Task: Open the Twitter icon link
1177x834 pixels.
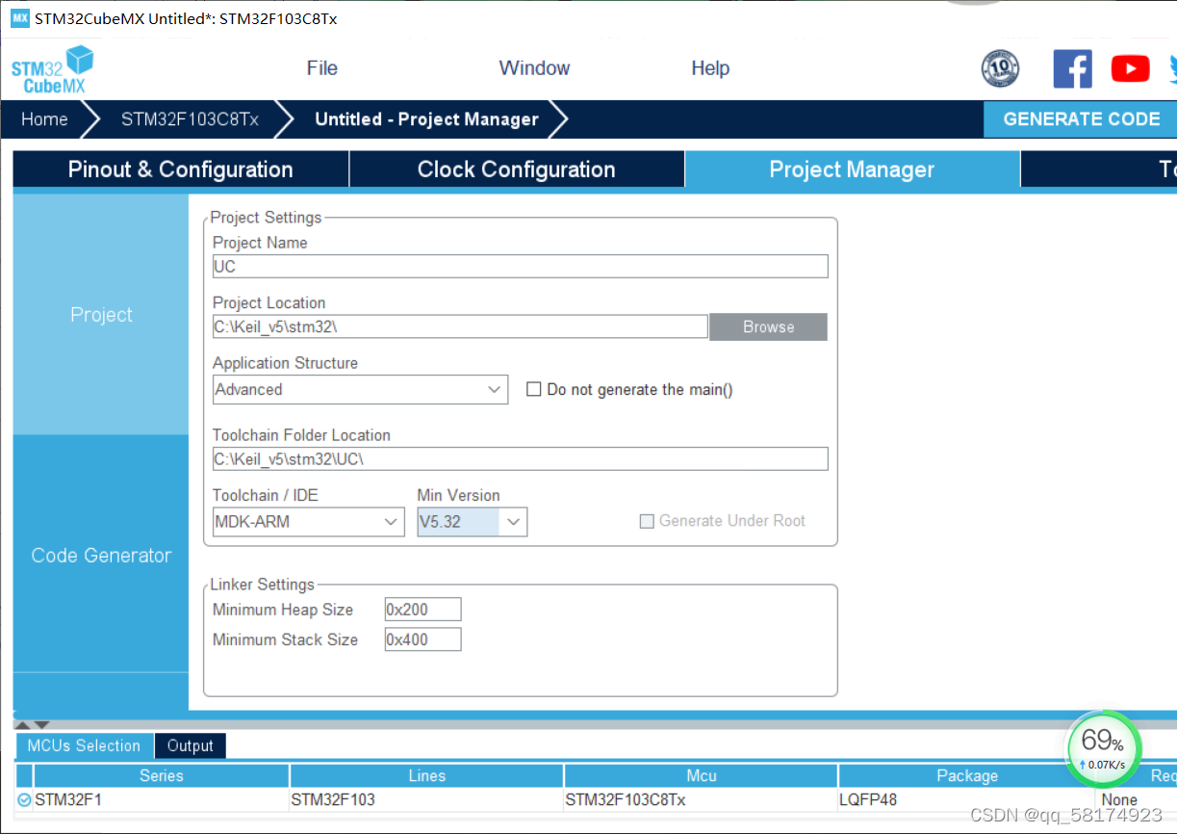Action: tap(1172, 68)
